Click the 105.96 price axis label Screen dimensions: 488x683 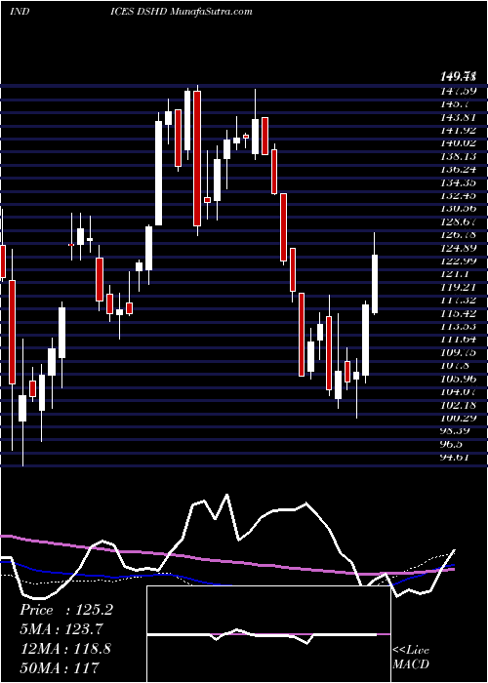pos(459,379)
